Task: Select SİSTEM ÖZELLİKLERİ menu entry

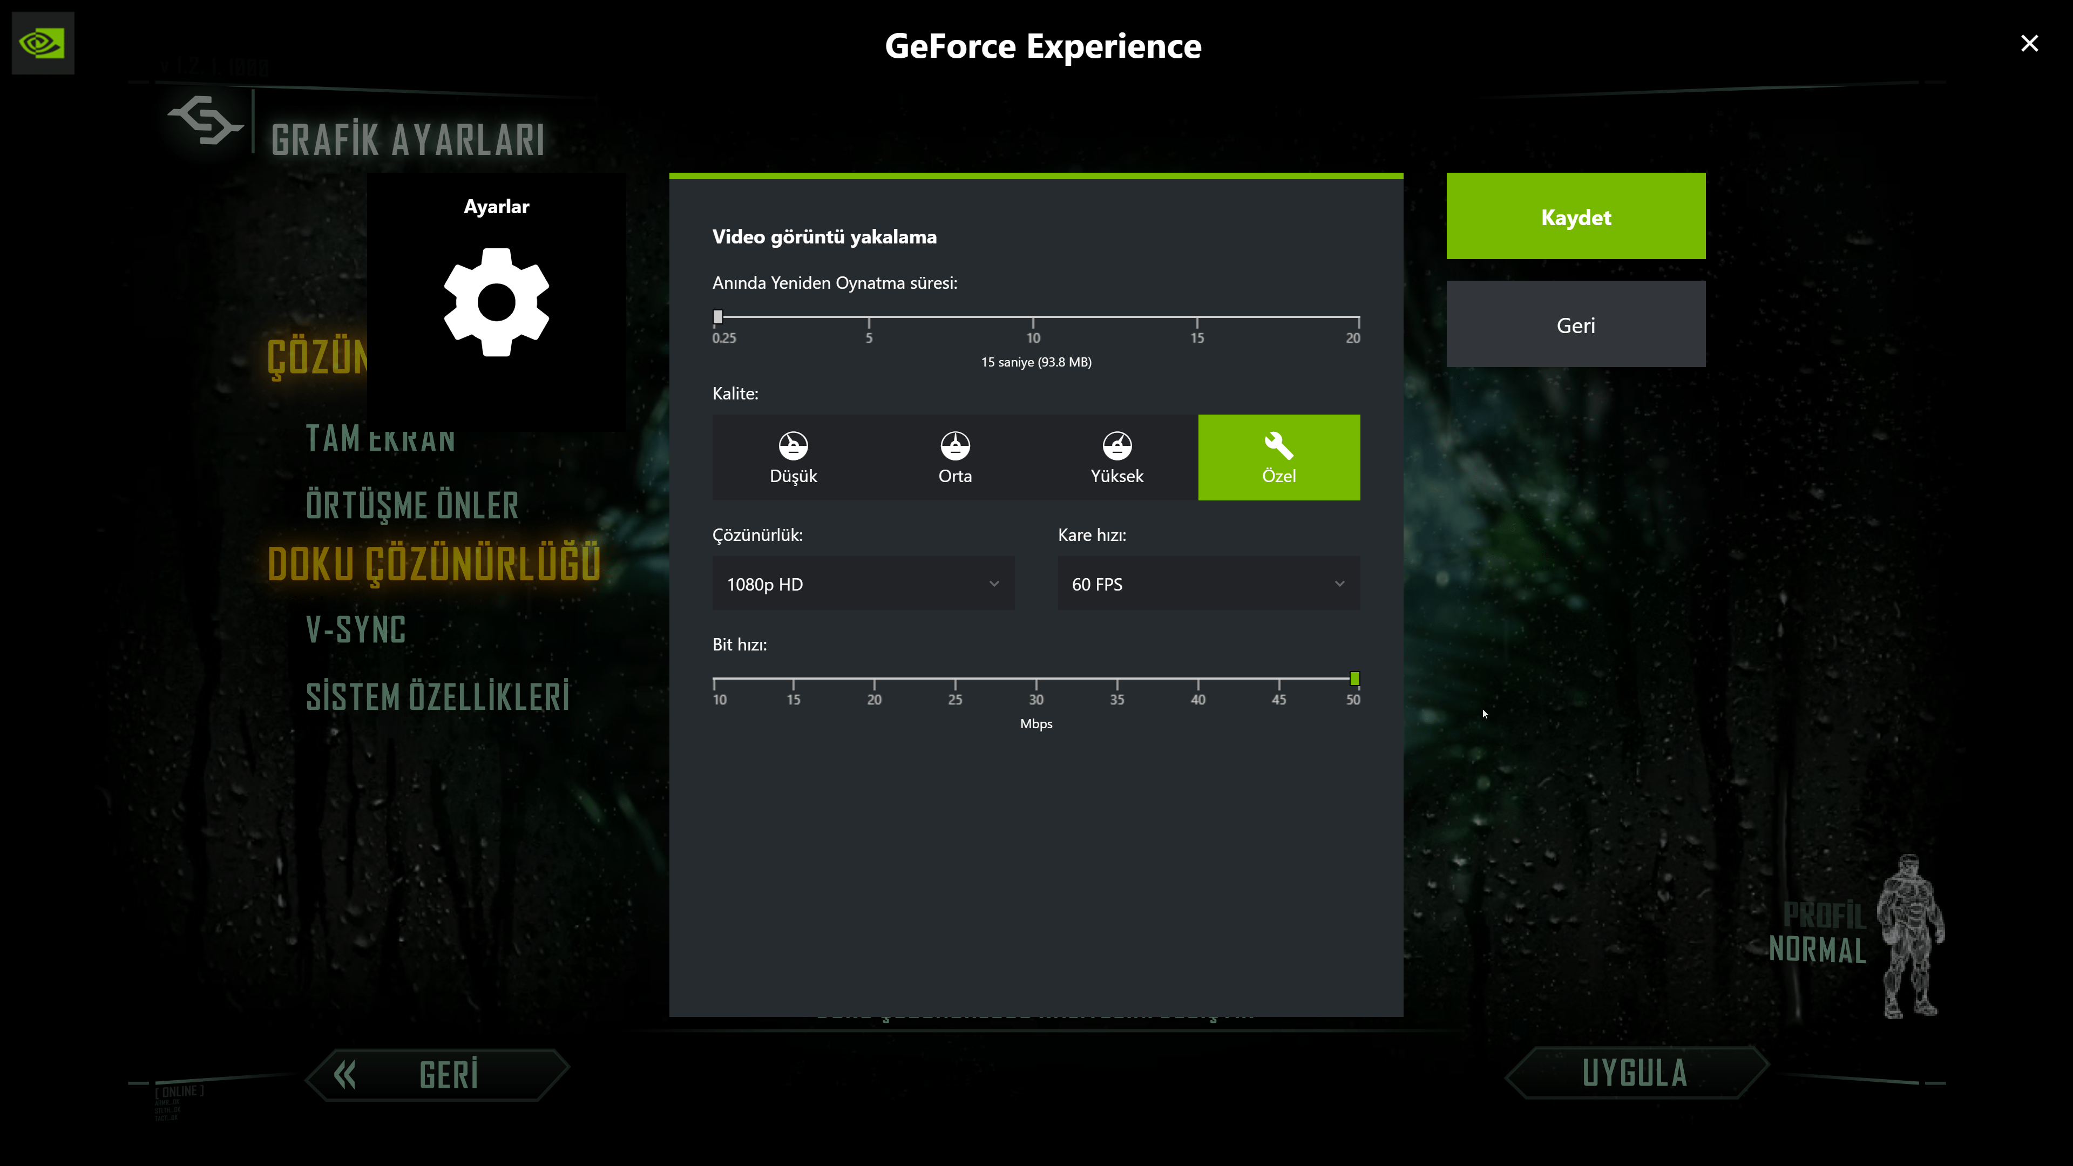Action: click(x=437, y=696)
